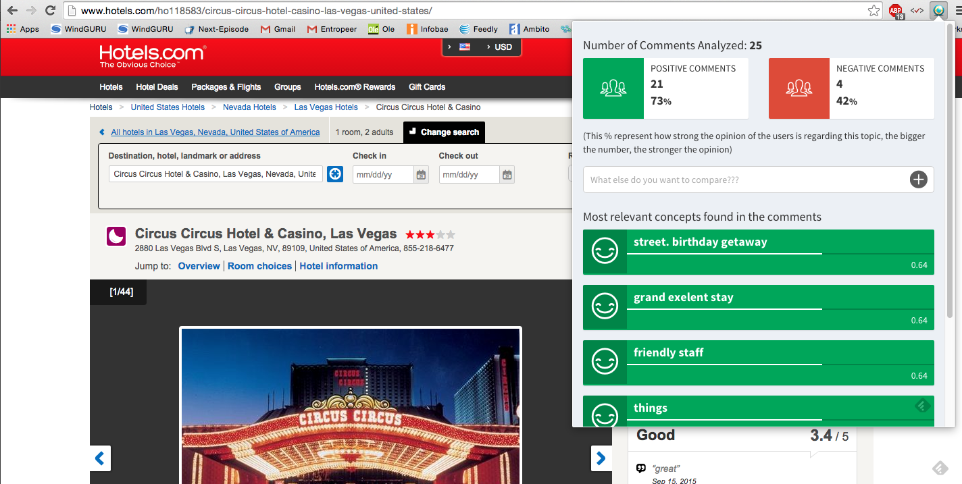The height and width of the screenshot is (484, 962).
Task: Click the Hotels.com logo
Action: (x=153, y=56)
